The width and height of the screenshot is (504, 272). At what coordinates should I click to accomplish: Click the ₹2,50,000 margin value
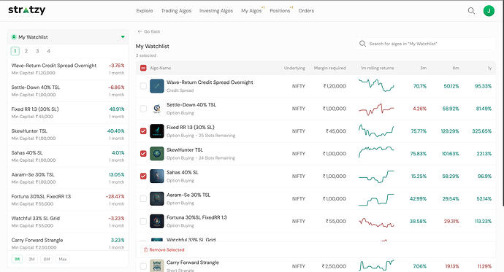tap(334, 266)
